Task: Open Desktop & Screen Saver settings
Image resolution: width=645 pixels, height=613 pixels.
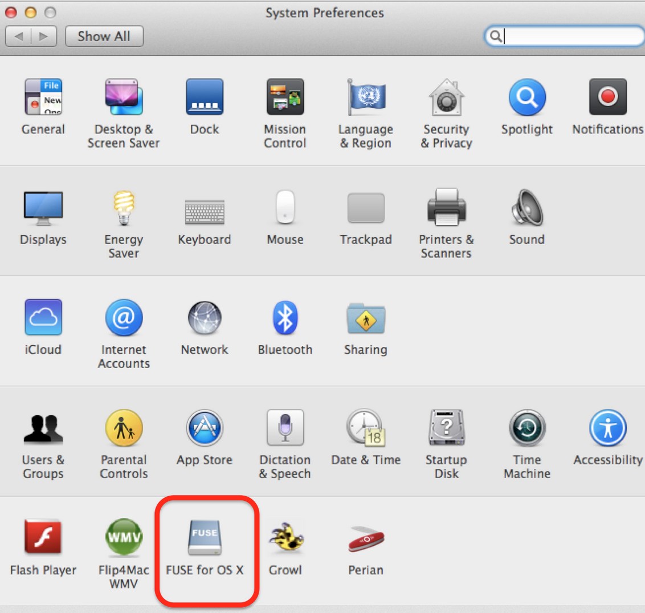Action: click(x=124, y=97)
